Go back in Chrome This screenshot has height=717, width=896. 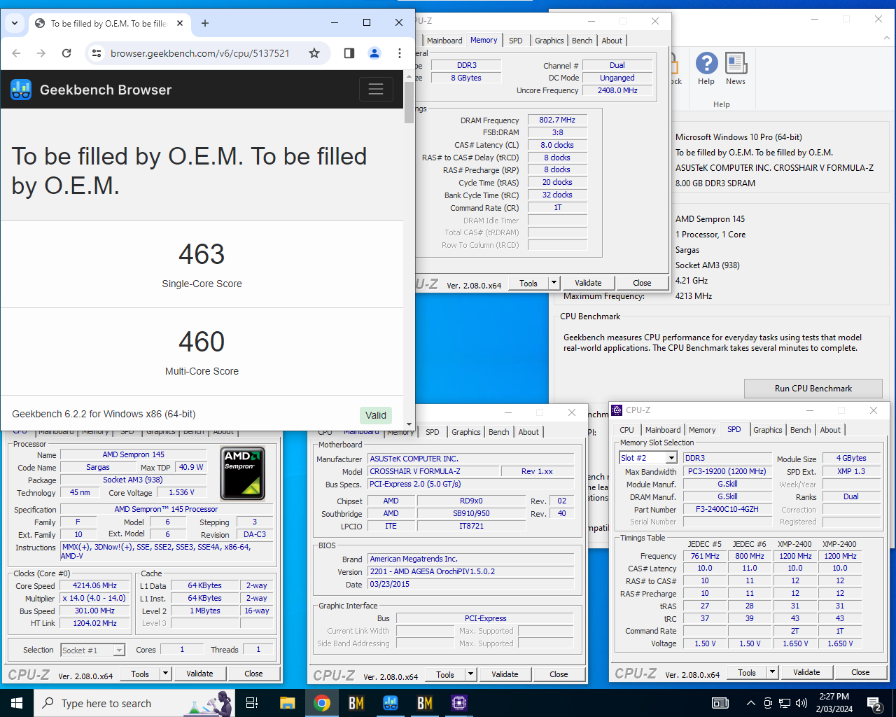17,53
